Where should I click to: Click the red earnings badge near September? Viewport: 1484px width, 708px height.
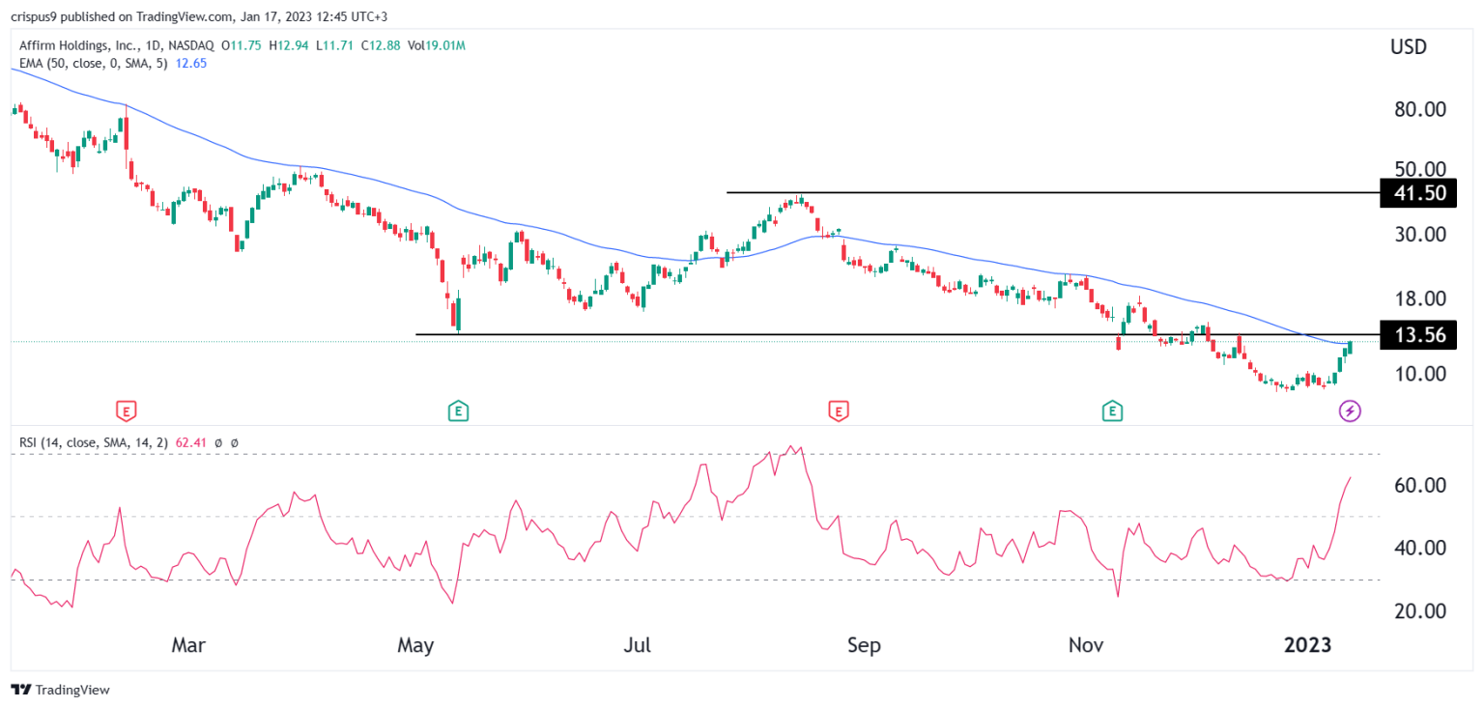point(839,411)
